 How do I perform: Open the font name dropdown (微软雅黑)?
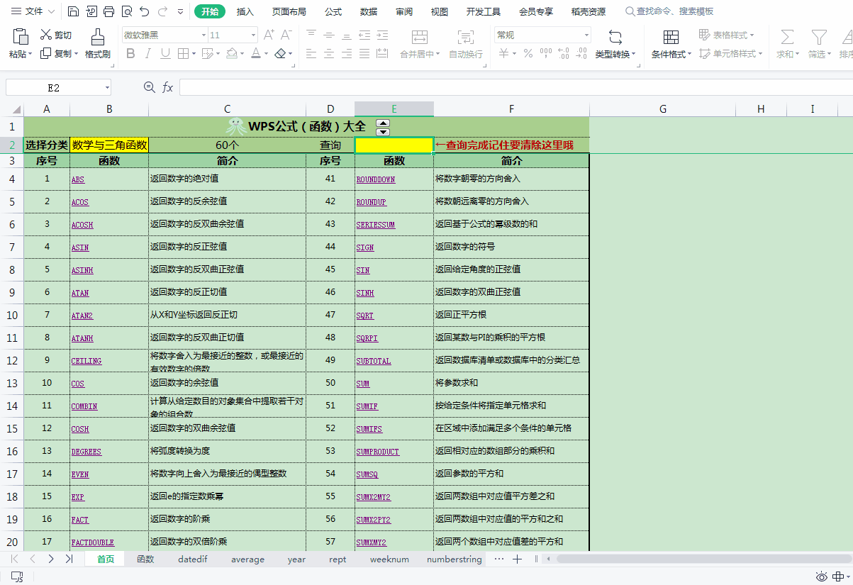(202, 35)
